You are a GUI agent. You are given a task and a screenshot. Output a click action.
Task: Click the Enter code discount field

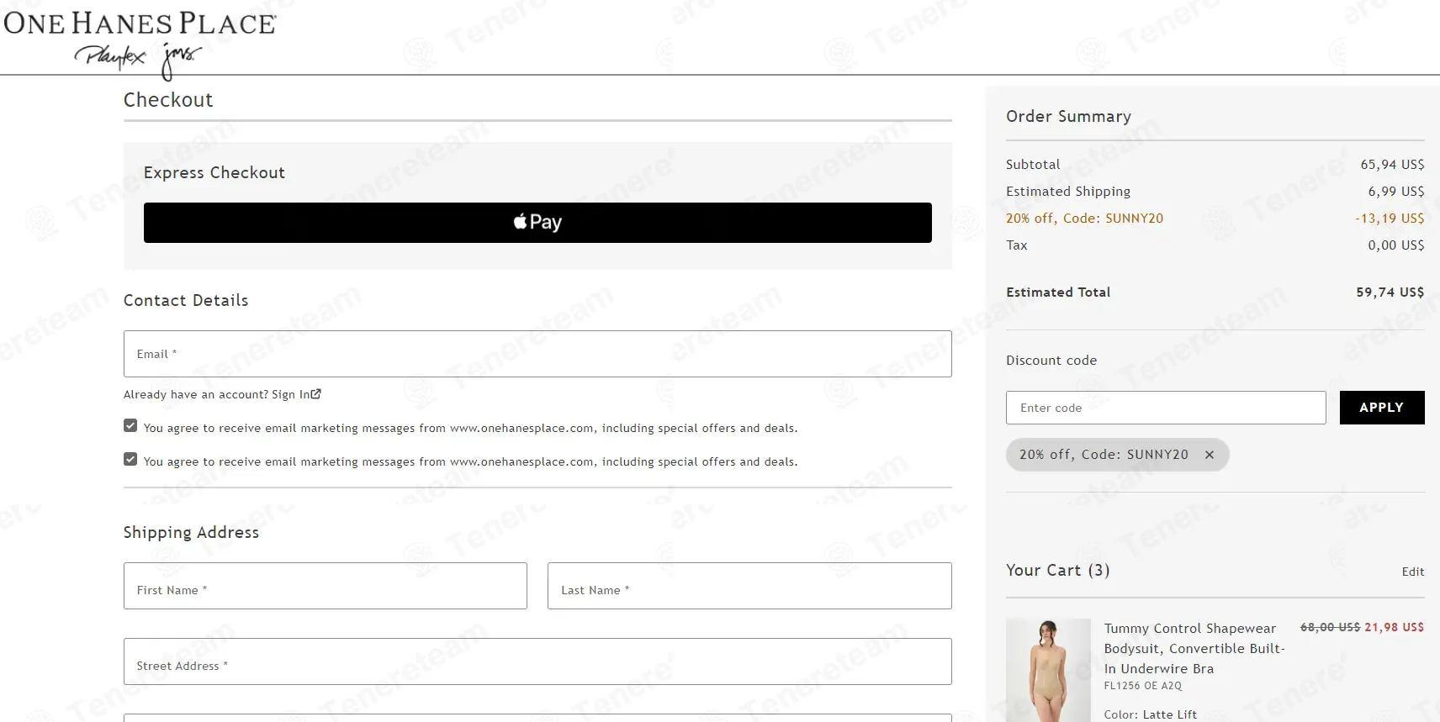(x=1166, y=408)
